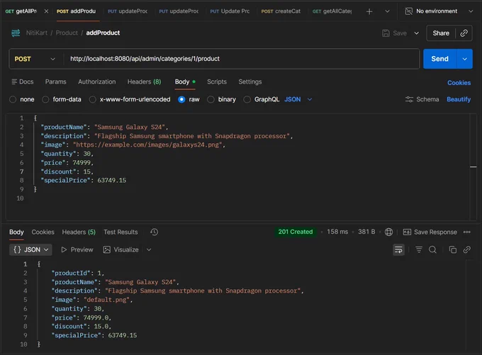Switch to the response Body tab
The image size is (482, 355).
click(16, 232)
